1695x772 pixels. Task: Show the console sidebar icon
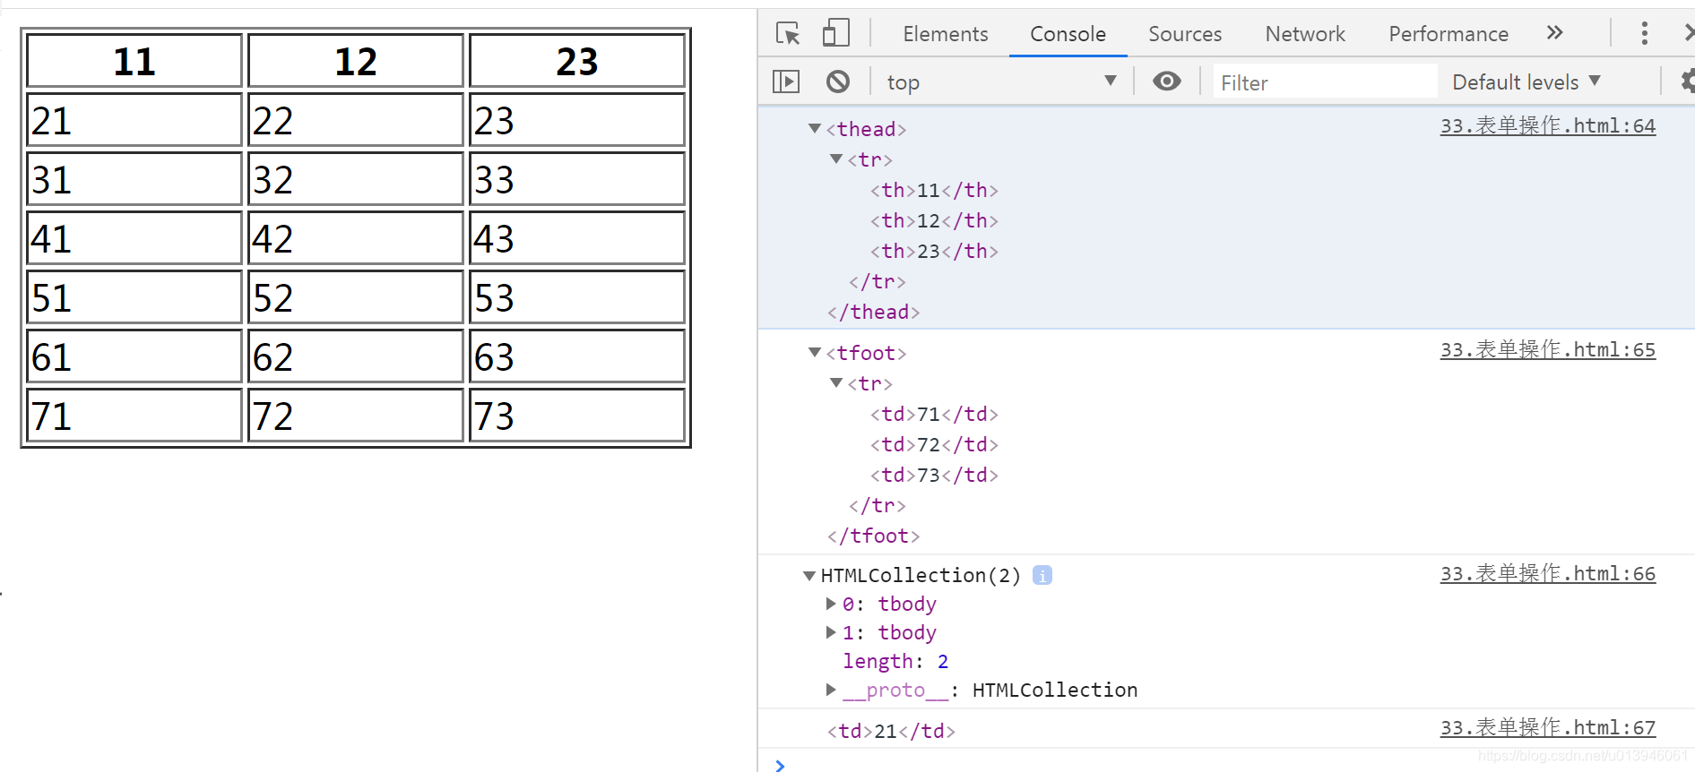(786, 81)
